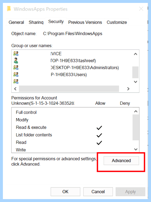Click the Allow checkmark for Read
The width and height of the screenshot is (151, 202).
(x=99, y=143)
